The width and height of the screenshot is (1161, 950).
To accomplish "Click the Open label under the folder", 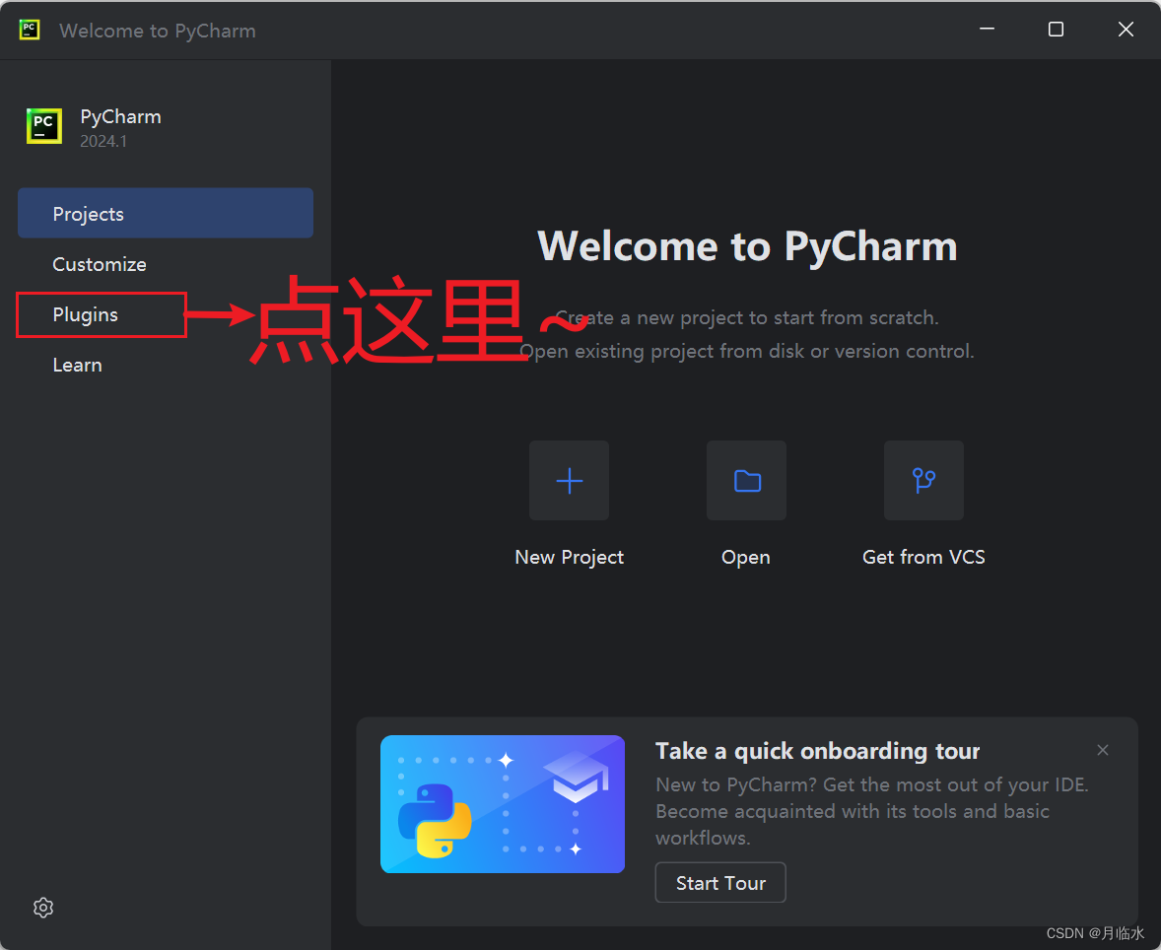I will point(746,558).
